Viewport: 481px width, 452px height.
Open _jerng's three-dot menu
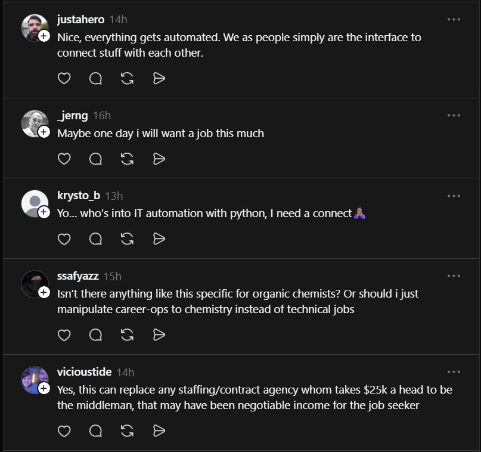tap(454, 115)
